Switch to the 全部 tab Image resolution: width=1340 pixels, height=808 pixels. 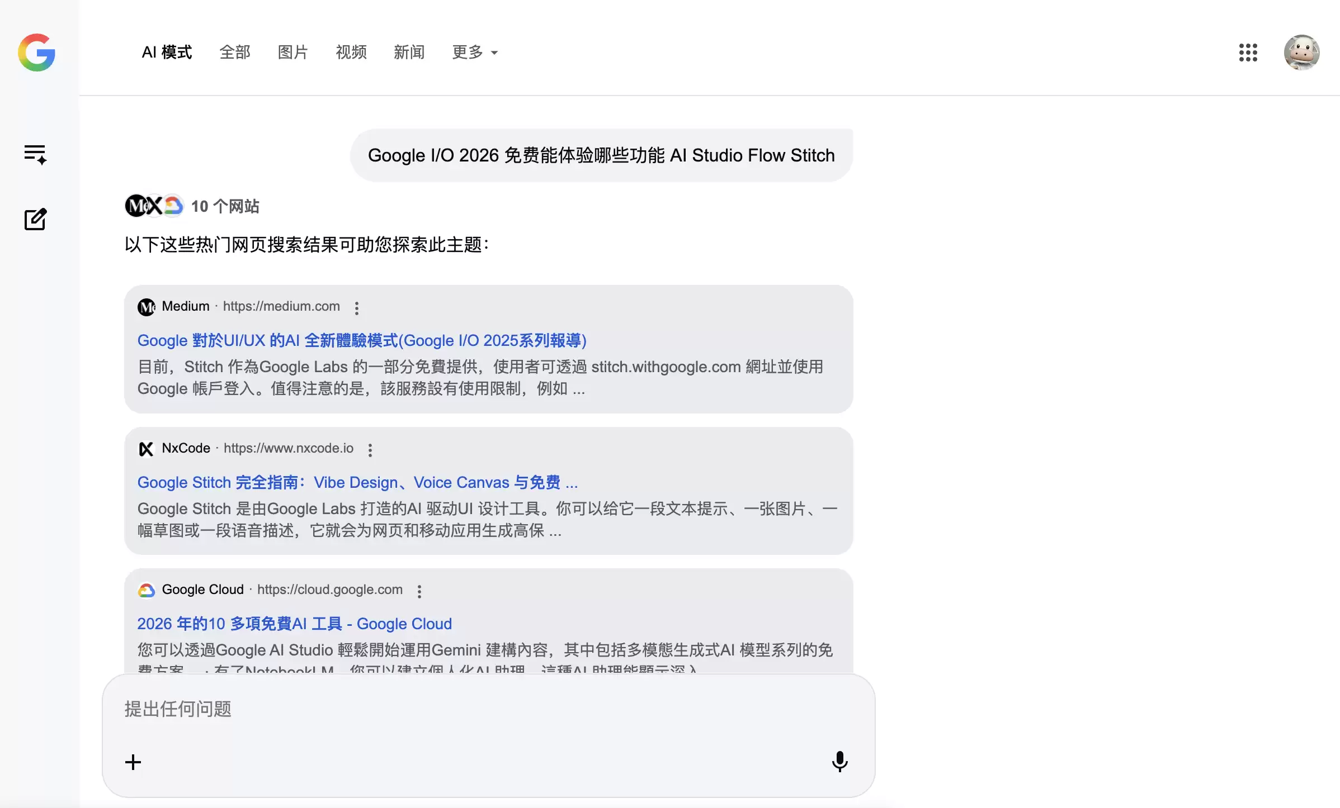coord(235,52)
